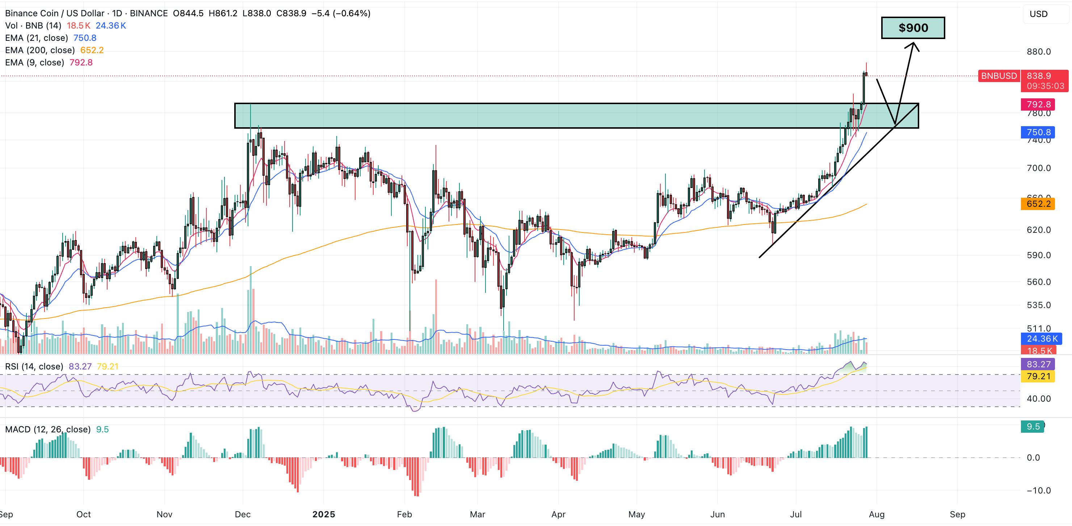1072x526 pixels.
Task: Click the 590.0 price scale value
Action: (1039, 255)
